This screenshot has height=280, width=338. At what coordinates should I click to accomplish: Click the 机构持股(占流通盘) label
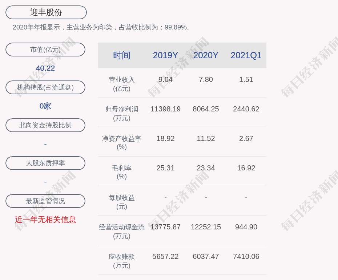click(45, 87)
